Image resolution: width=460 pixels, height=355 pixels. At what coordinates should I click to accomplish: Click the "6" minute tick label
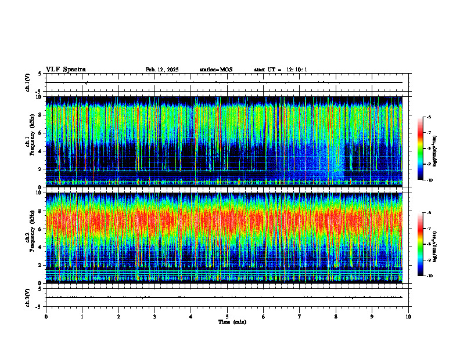pos(264,317)
